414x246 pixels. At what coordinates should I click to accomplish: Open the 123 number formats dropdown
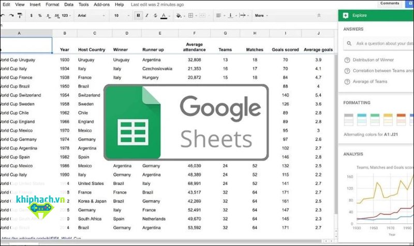(66, 16)
